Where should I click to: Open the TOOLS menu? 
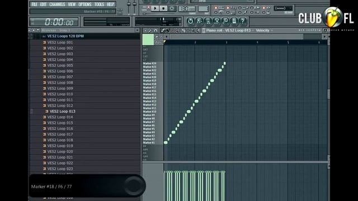pos(99,4)
